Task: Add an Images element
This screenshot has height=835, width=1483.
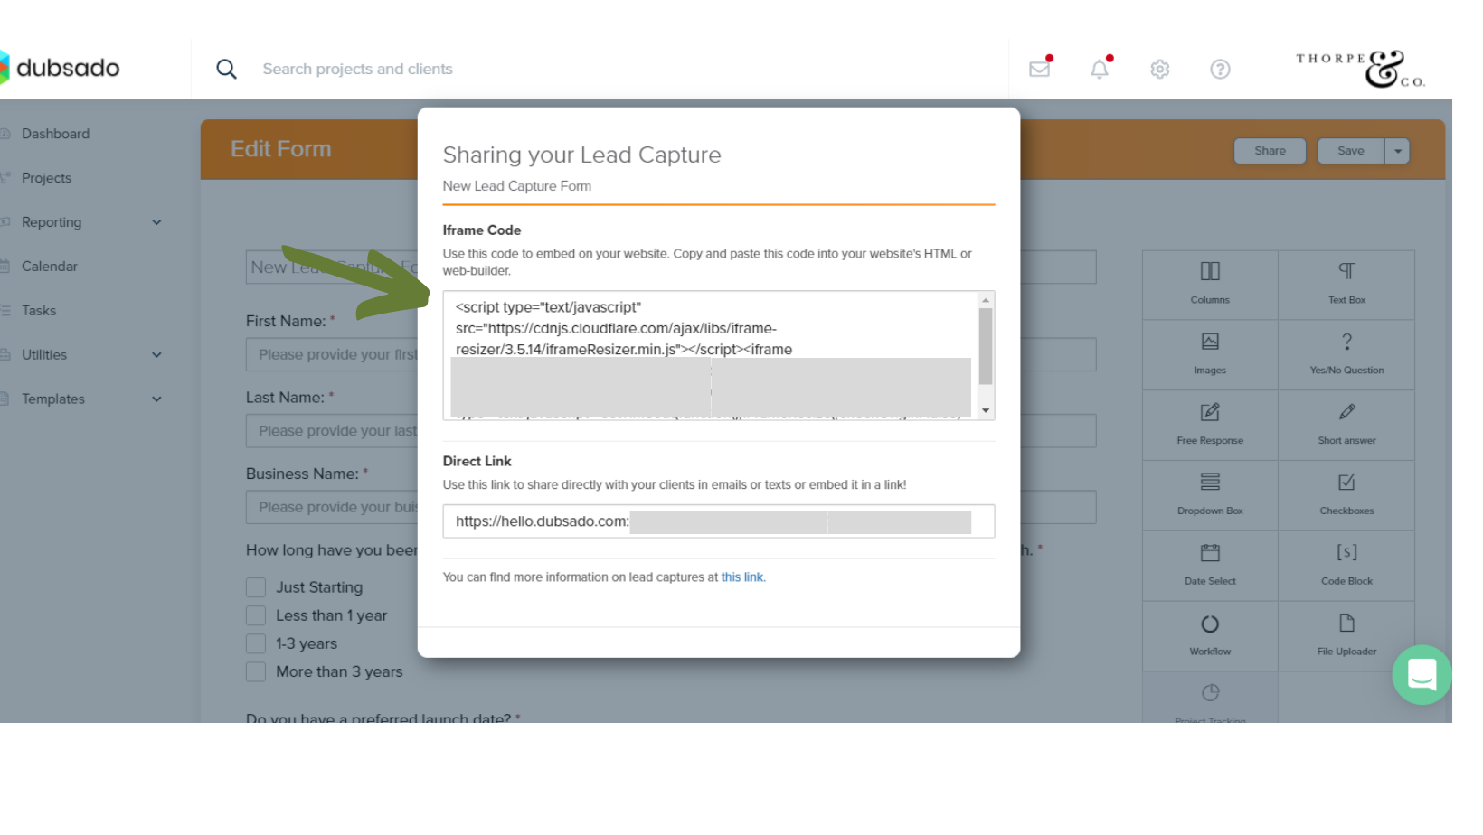Action: pos(1210,355)
